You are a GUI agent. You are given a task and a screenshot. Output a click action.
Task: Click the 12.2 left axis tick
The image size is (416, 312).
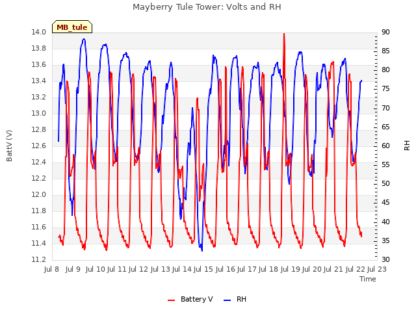[38, 178]
